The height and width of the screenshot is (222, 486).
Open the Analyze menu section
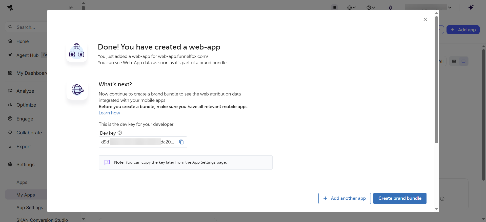[25, 91]
